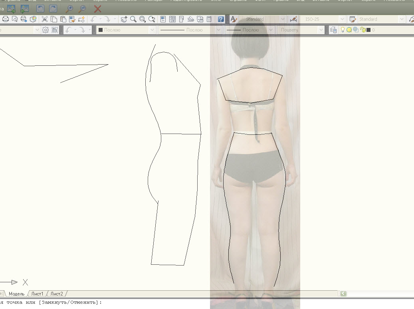414x309 pixels.
Task: Switch to the Лист2 layout tab
Action: (x=56, y=294)
